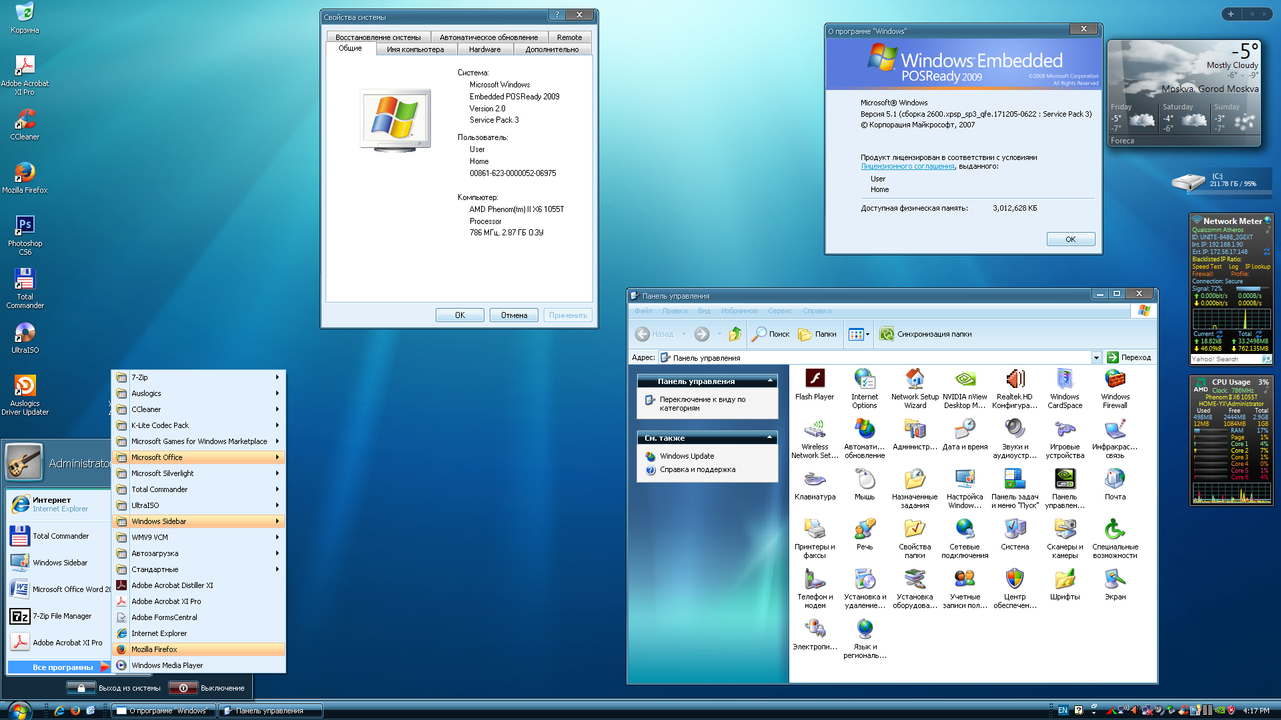This screenshot has height=720, width=1281.
Task: Open Шрифты icon
Action: coord(1065,585)
